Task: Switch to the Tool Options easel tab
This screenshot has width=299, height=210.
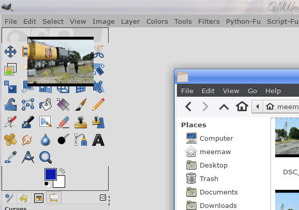Action: [x=54, y=198]
